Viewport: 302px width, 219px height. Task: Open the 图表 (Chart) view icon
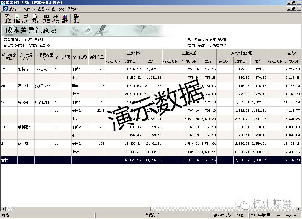click(65, 18)
